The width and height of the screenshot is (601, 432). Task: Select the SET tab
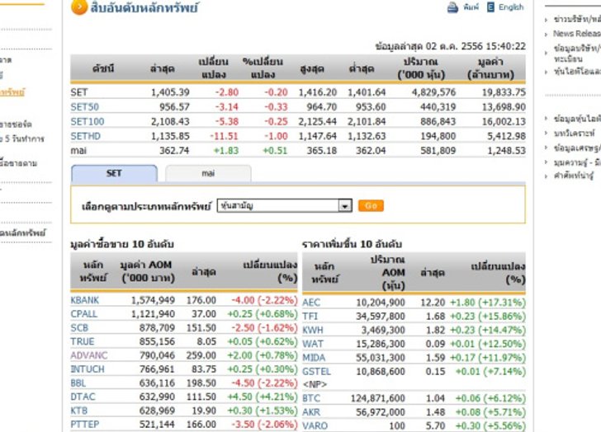pos(114,173)
